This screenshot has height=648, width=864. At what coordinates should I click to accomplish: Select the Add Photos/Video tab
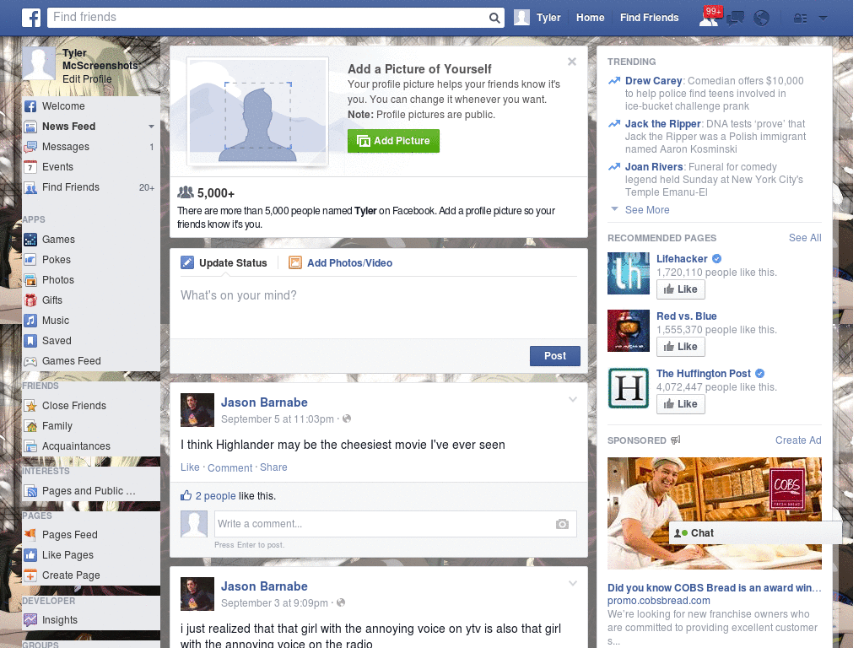[341, 263]
